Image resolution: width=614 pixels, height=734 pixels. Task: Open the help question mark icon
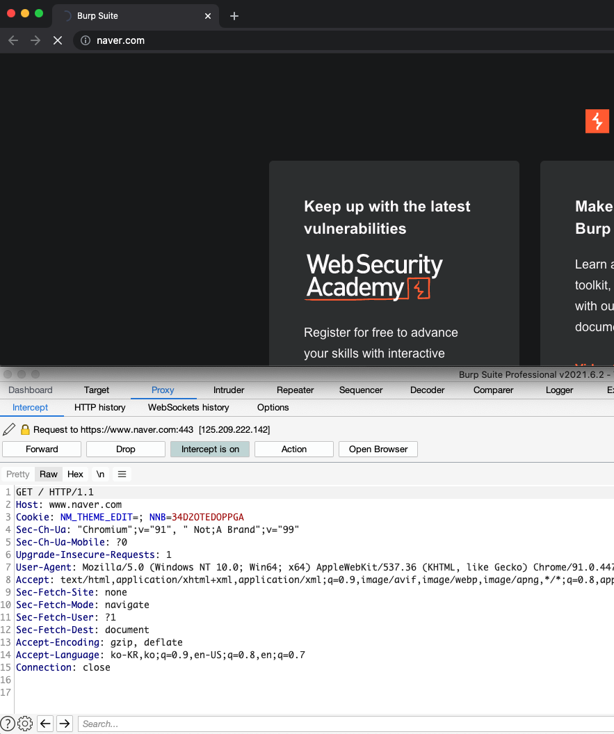[8, 724]
